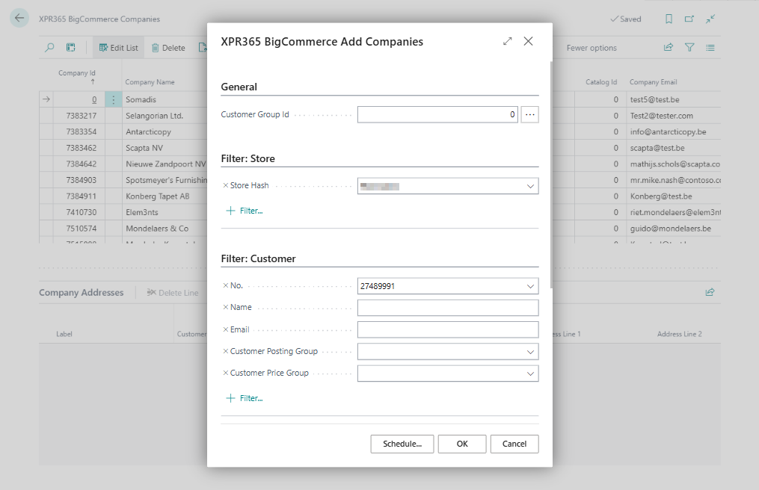Click the Name filter input
Viewport: 759px width, 490px height.
448,308
